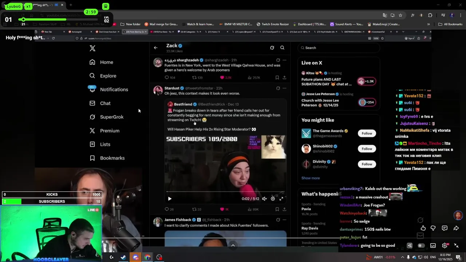
Task: Click the X logo in the sidebar
Action: 92,48
